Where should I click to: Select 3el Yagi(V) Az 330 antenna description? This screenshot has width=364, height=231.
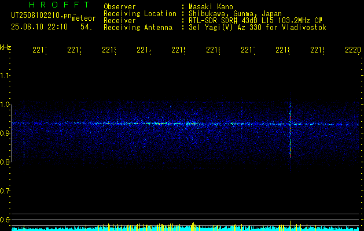pyautogui.click(x=258, y=28)
